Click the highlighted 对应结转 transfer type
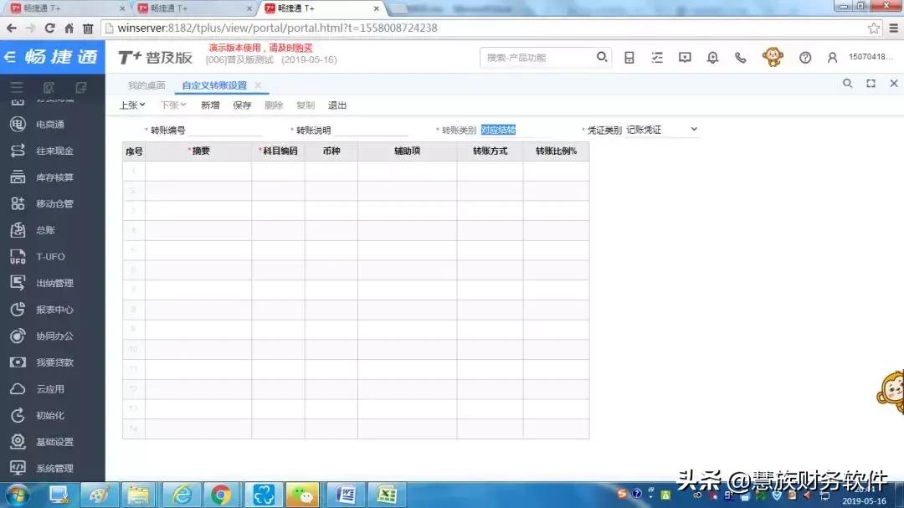Viewport: 904px width, 508px height. coord(498,129)
